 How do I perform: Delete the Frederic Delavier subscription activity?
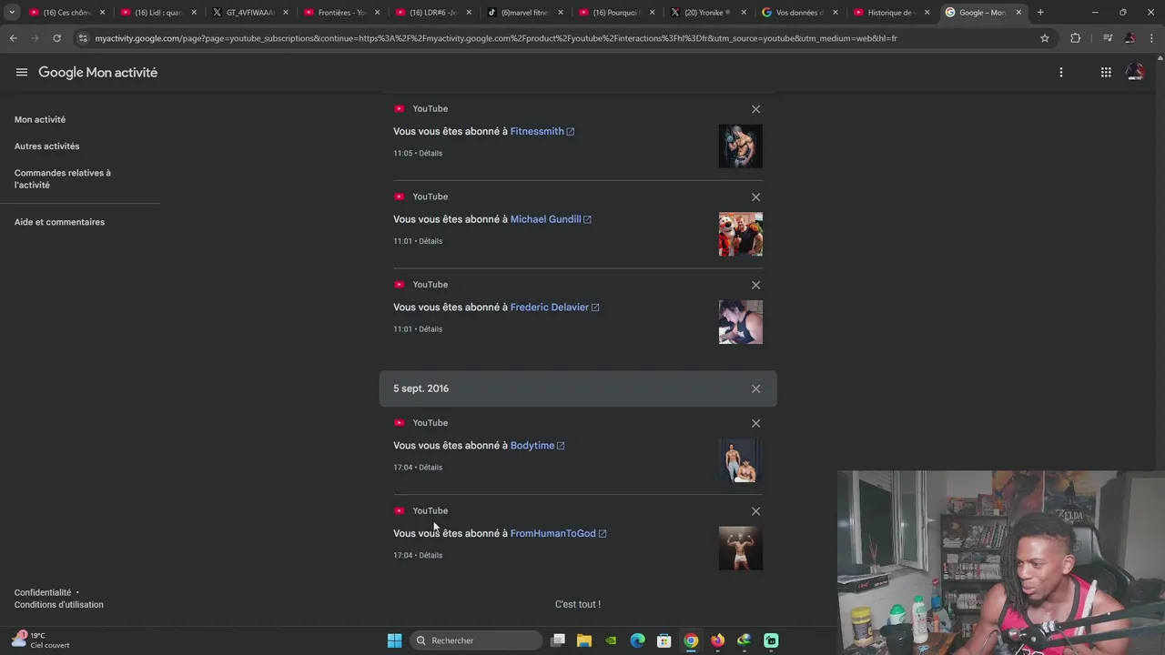coord(755,285)
